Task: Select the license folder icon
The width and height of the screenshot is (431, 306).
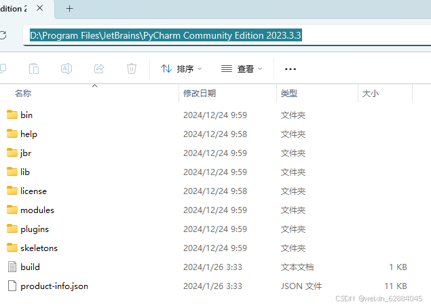Action: [x=12, y=191]
